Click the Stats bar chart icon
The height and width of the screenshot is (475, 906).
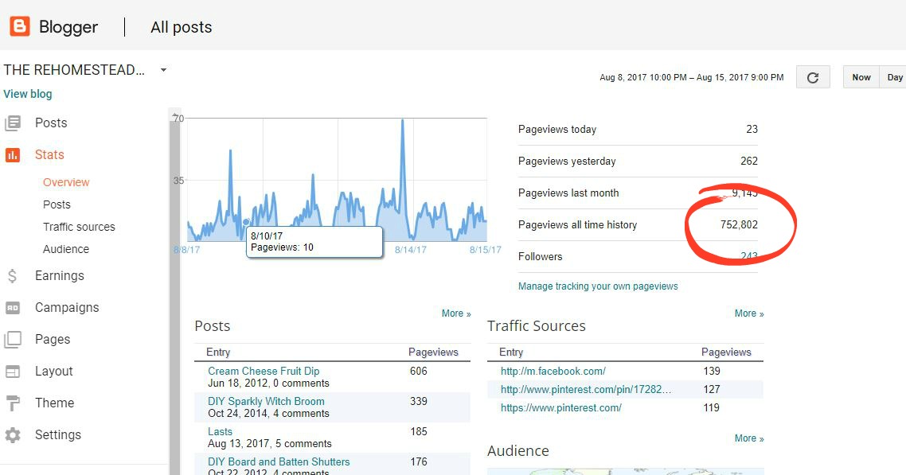click(13, 154)
